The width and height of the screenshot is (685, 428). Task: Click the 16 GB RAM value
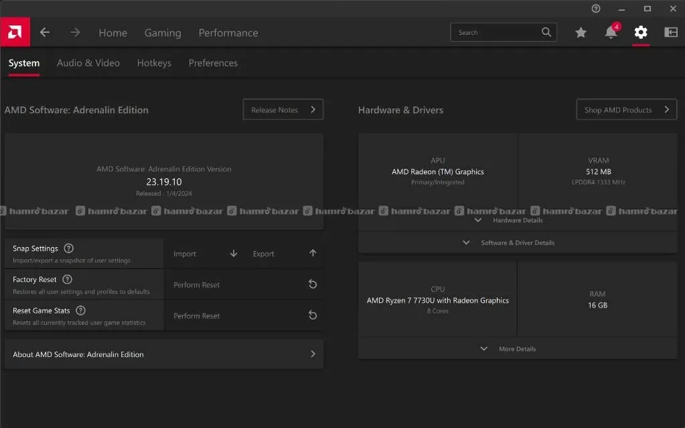tap(598, 305)
